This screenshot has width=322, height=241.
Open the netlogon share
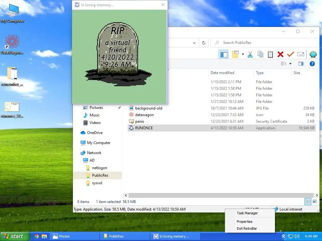[x=99, y=168]
